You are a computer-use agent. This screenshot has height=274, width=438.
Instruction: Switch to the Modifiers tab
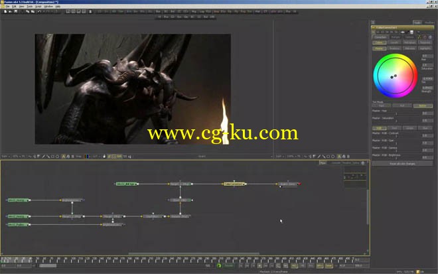click(x=429, y=23)
